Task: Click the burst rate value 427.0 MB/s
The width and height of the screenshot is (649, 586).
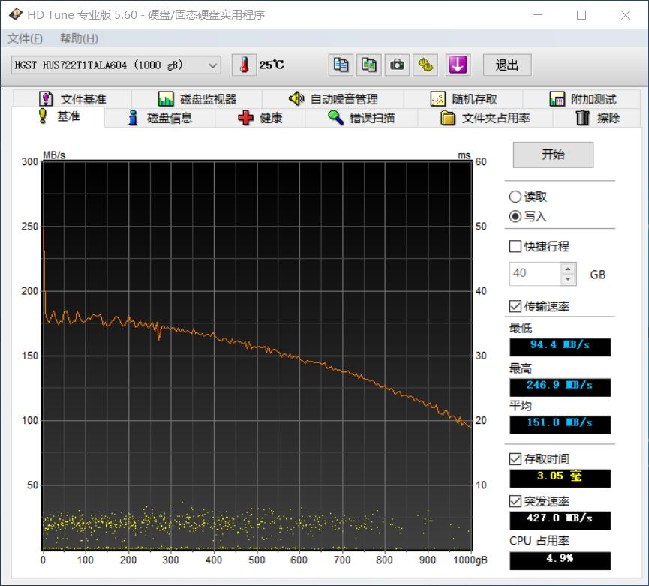Action: click(x=560, y=520)
